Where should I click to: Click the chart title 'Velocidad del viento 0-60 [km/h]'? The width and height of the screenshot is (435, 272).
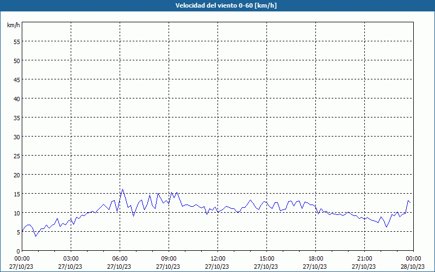click(x=226, y=5)
